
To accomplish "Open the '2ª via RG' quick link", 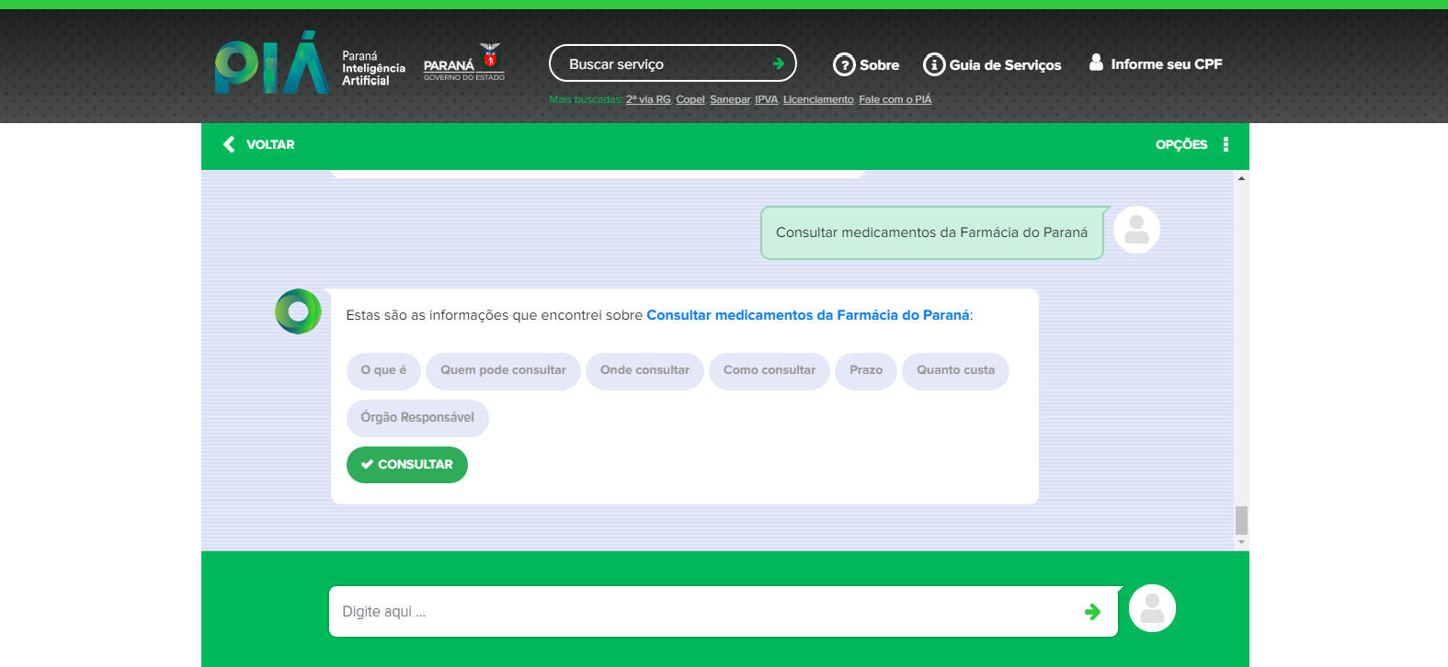I will point(648,99).
